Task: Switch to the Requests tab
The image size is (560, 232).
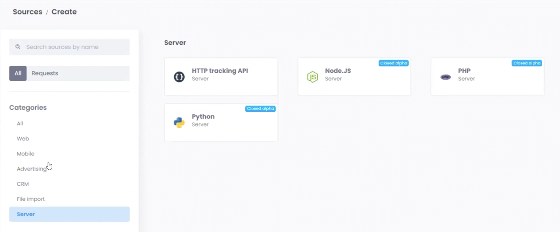Action: (x=45, y=73)
